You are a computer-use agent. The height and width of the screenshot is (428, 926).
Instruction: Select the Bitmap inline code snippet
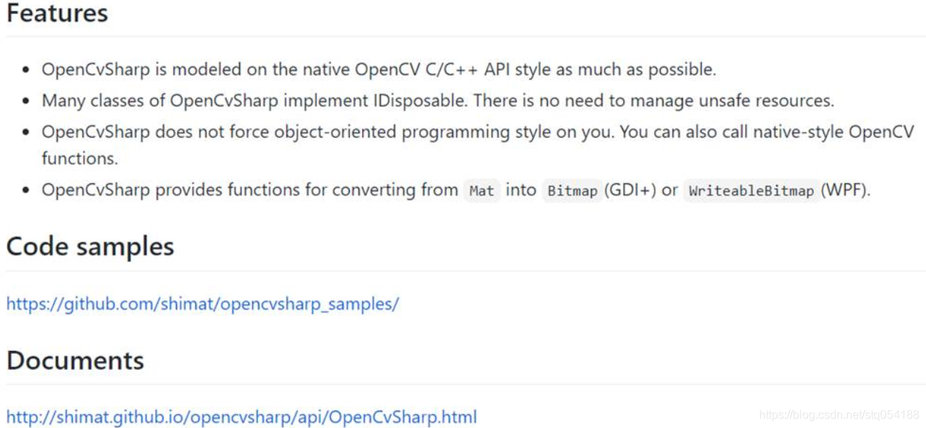[572, 191]
